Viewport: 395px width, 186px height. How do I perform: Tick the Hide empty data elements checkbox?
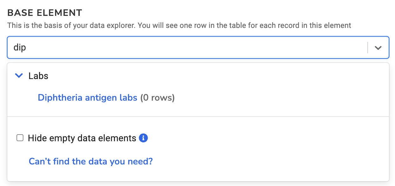click(x=20, y=138)
